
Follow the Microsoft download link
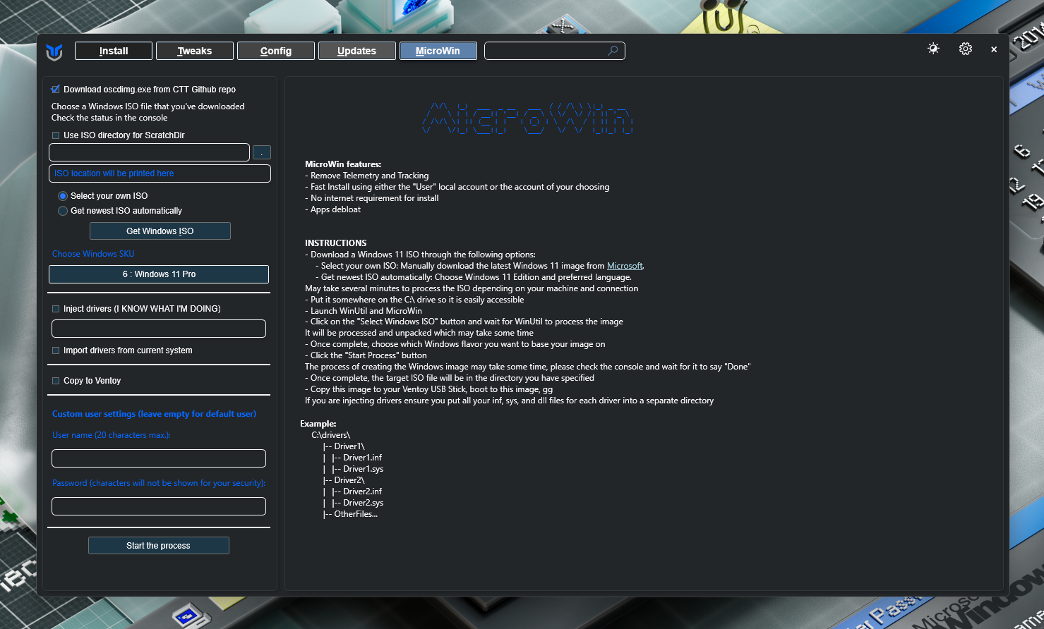coord(625,266)
